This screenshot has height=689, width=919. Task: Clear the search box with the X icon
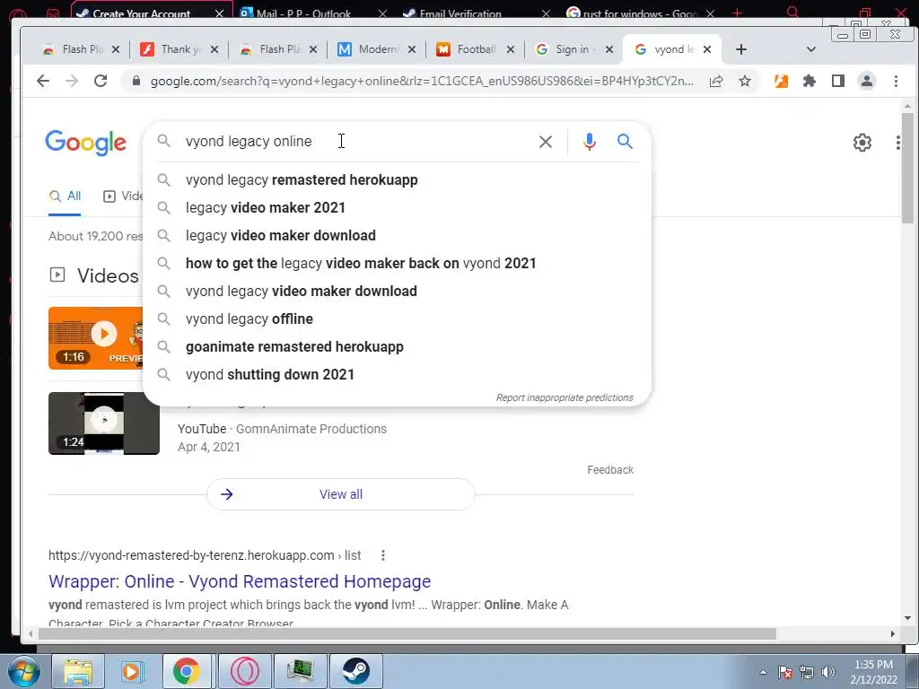[x=545, y=142]
